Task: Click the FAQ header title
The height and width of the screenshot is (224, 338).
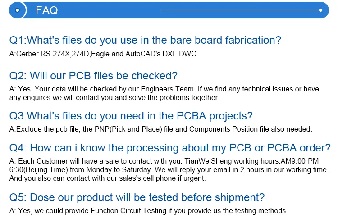Action: click(x=46, y=10)
